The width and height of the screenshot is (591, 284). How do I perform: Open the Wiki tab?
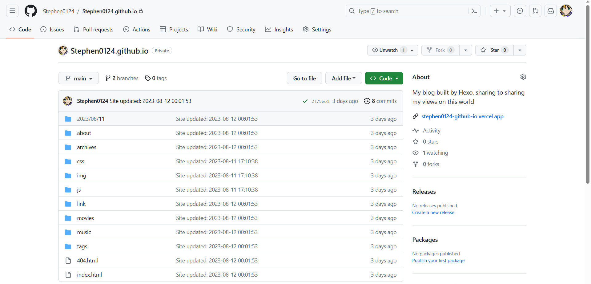207,30
